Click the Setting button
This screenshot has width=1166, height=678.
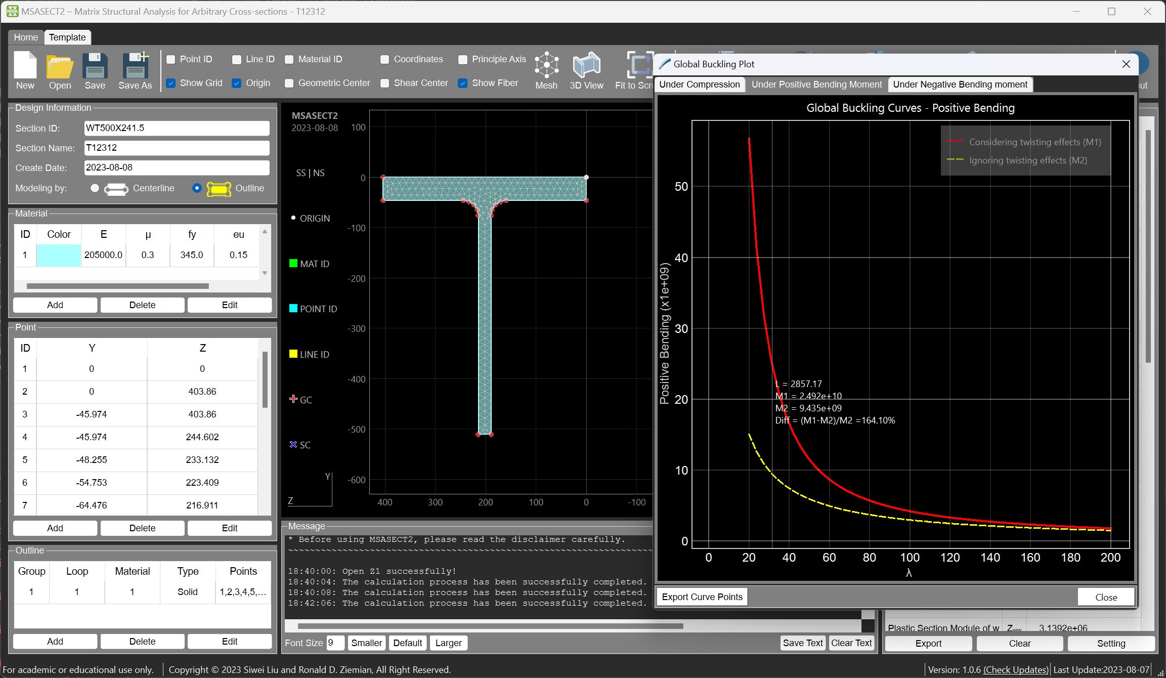click(x=1111, y=643)
